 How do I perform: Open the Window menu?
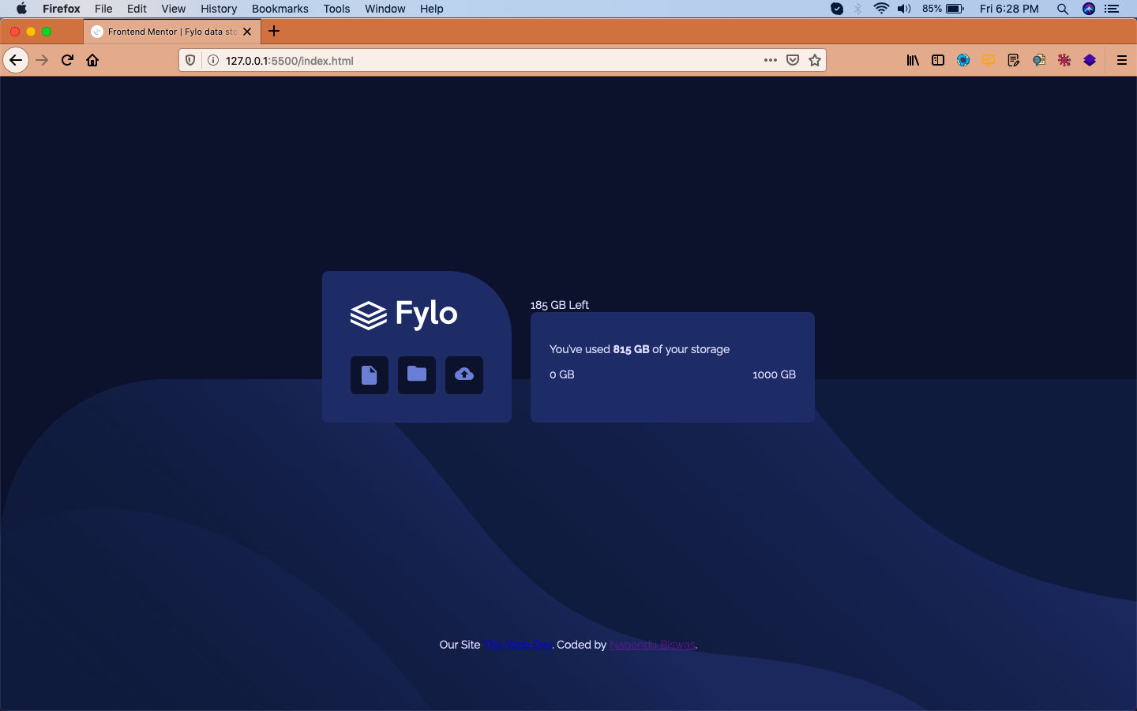(x=385, y=9)
